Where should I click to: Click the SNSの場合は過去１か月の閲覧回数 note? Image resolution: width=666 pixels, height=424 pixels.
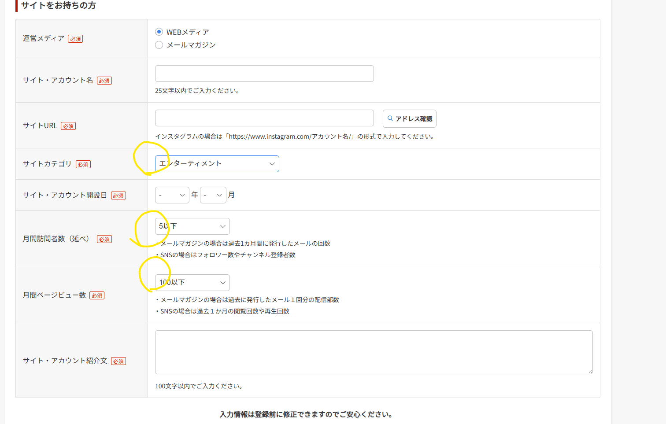point(222,311)
